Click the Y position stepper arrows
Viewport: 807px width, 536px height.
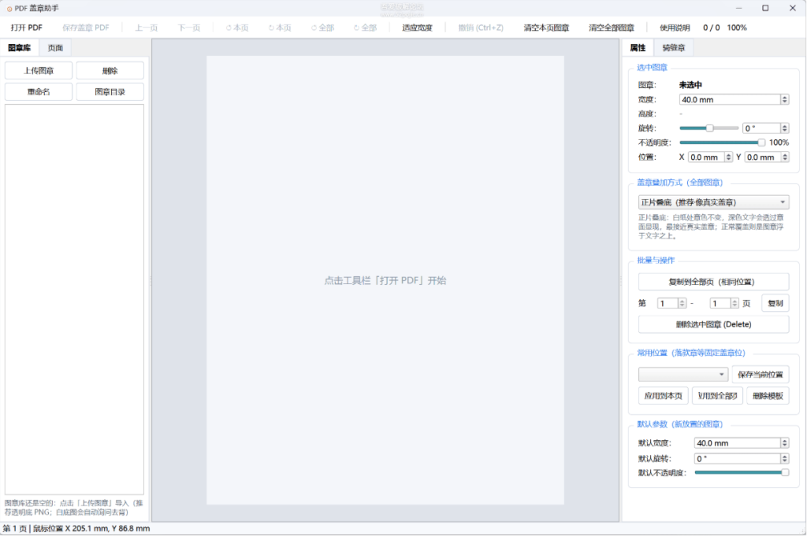coord(785,157)
